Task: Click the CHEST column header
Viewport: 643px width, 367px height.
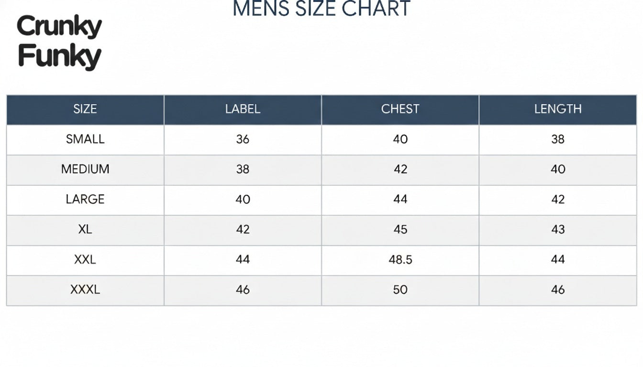Action: click(x=400, y=109)
